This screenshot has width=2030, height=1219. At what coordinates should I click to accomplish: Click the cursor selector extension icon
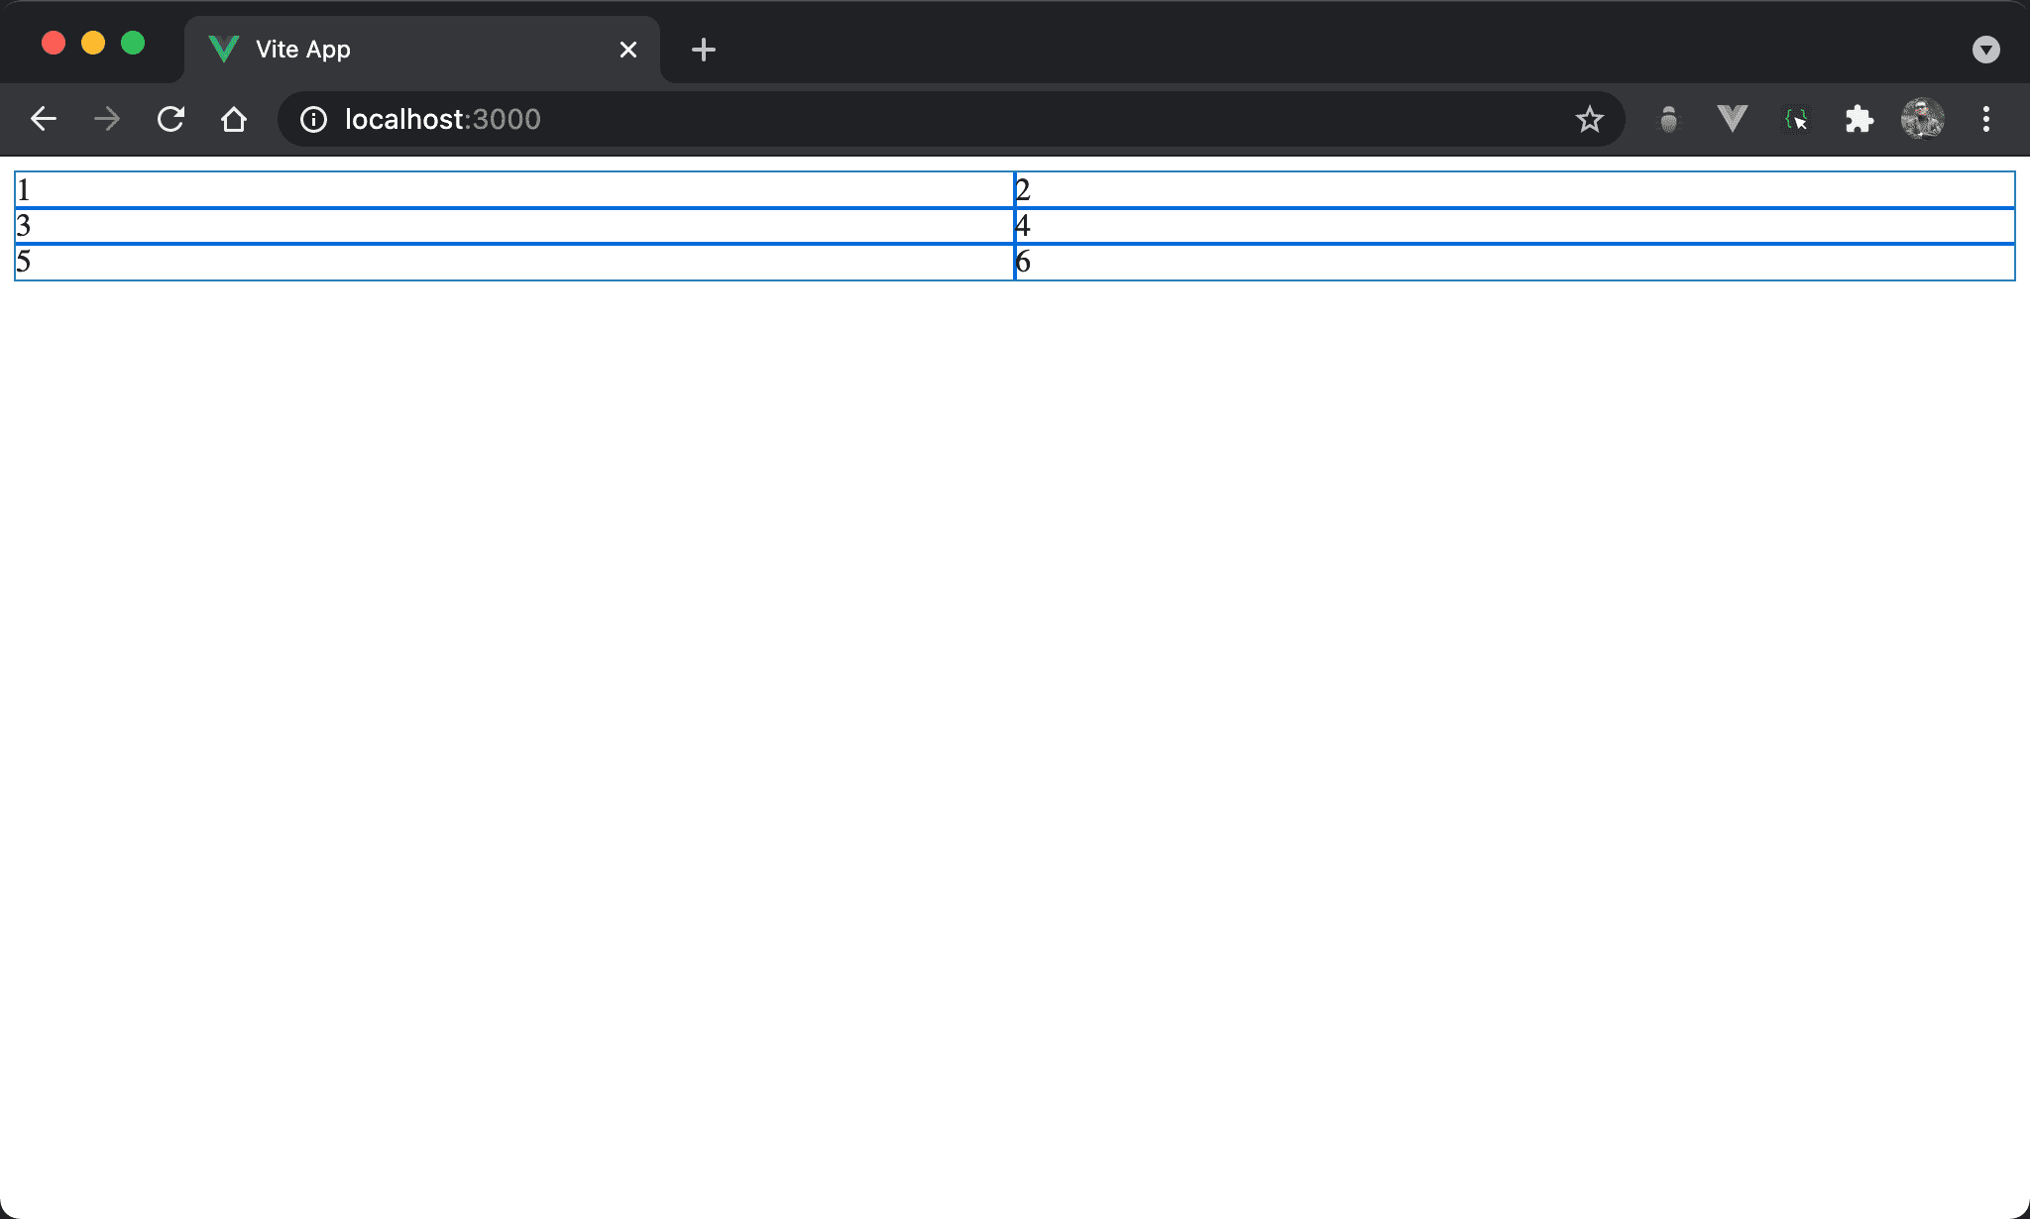(1795, 119)
